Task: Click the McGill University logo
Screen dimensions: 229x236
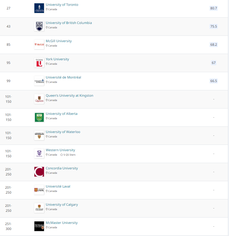Action: click(x=39, y=45)
